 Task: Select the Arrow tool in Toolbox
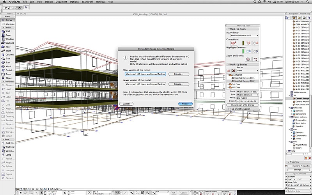pos(7,20)
